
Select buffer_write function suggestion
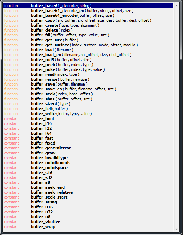point(88,114)
